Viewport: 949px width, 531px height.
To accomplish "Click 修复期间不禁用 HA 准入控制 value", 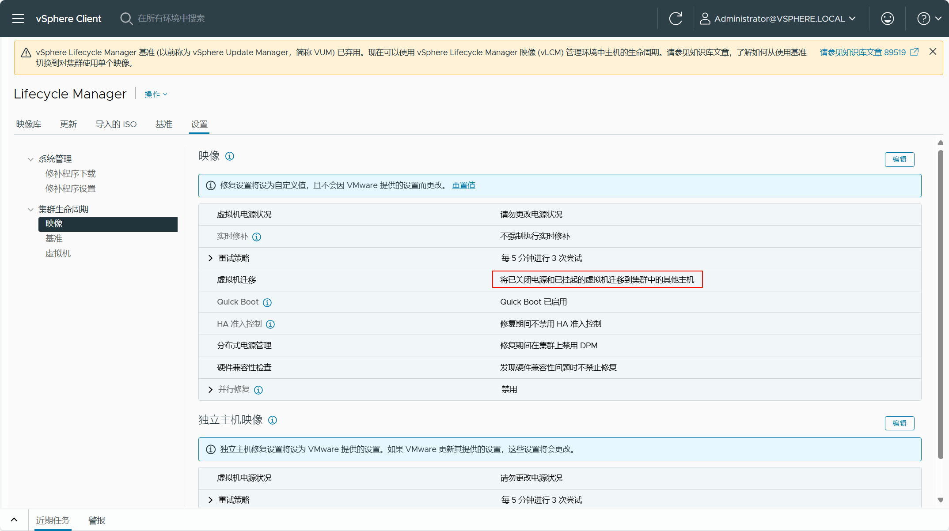I will click(x=550, y=324).
